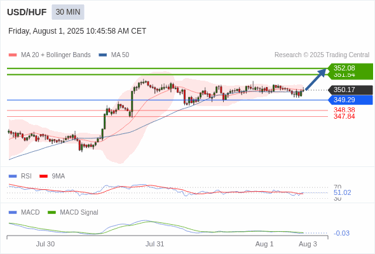Click the 347.84 support price label
This screenshot has width=375, height=254.
(344, 116)
